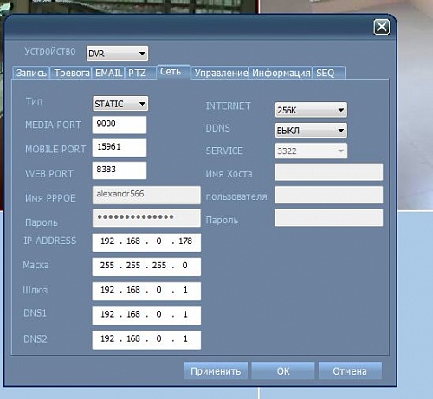This screenshot has height=399, width=433.
Task: Close the DVR settings dialog
Action: pyautogui.click(x=382, y=27)
